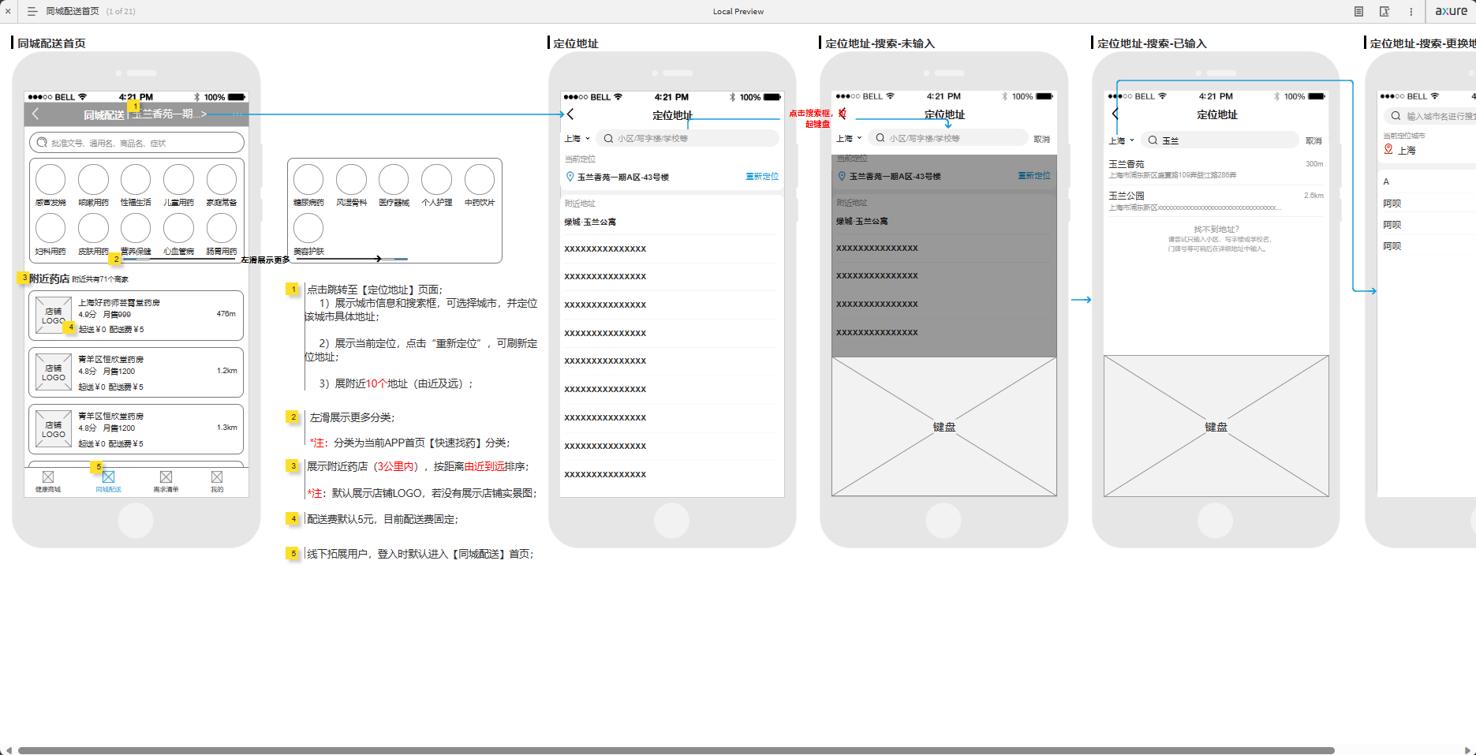Image resolution: width=1476 pixels, height=755 pixels.
Task: Click the city name search field 输入城市名
Action: click(x=1429, y=116)
